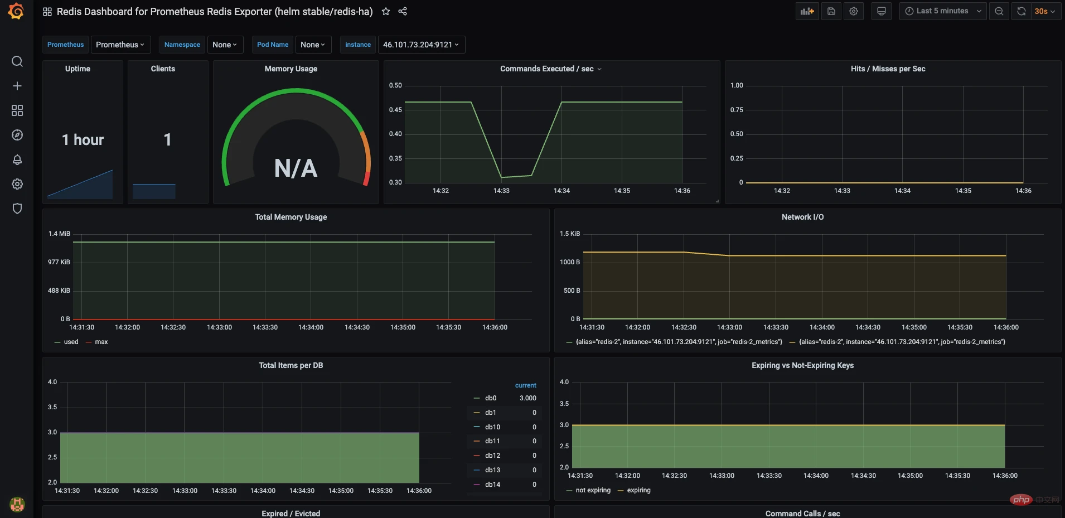Share the dashboard
The height and width of the screenshot is (518, 1065).
[403, 11]
